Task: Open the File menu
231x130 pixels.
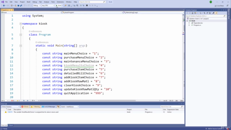Action: (x=6, y=2)
